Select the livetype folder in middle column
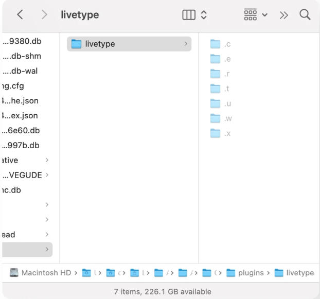 pyautogui.click(x=129, y=44)
